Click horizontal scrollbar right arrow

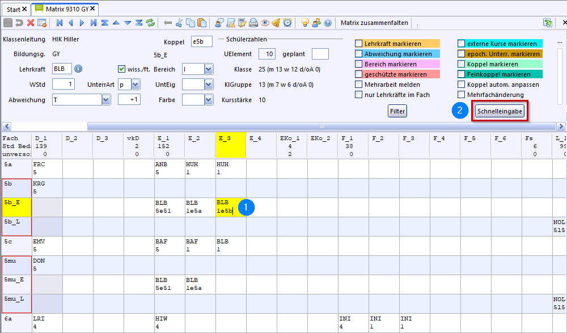tap(561, 127)
